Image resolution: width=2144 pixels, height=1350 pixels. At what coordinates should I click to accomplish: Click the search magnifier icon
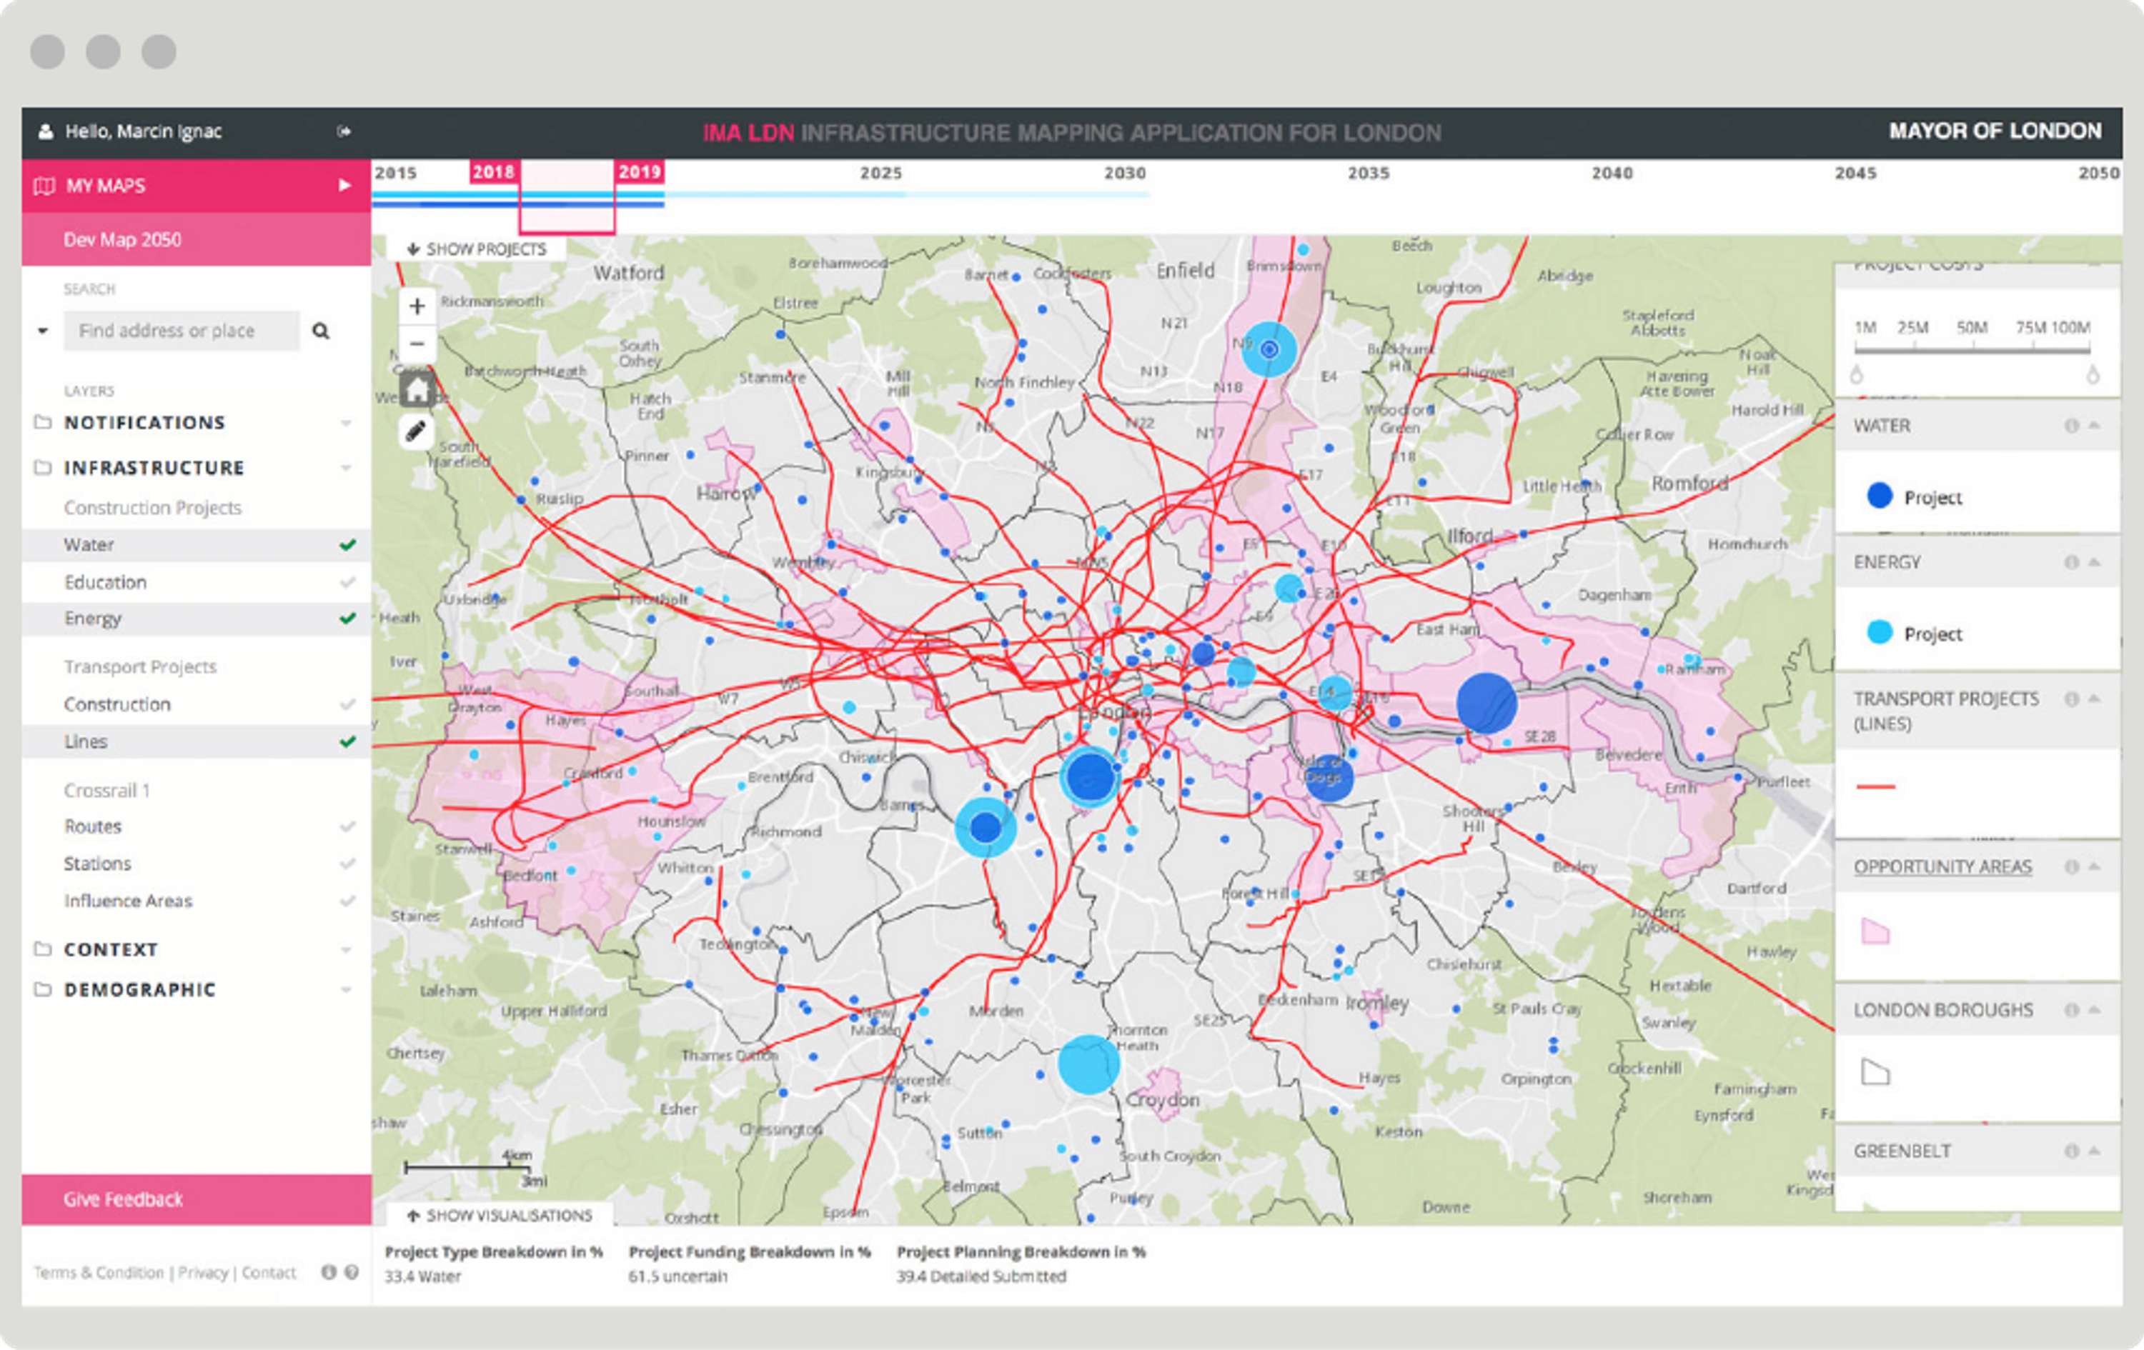coord(321,331)
